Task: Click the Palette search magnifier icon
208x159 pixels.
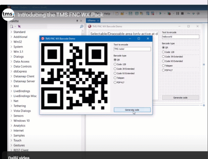Action: (x=81, y=26)
